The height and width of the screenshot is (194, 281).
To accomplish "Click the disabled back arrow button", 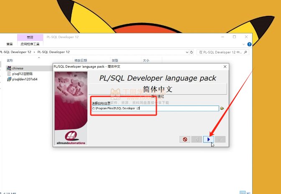I will coord(197,139).
